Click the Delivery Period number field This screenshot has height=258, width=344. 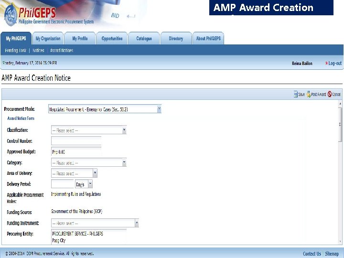(x=63, y=184)
